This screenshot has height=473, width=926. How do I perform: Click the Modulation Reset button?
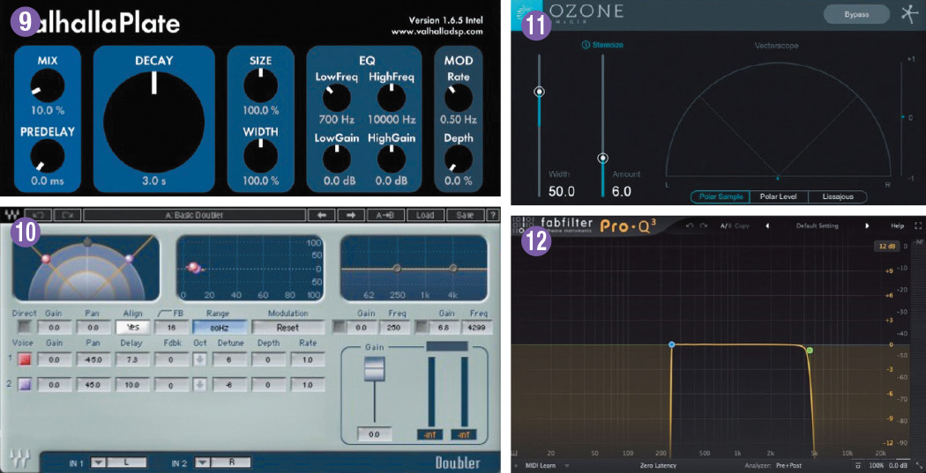(x=288, y=327)
